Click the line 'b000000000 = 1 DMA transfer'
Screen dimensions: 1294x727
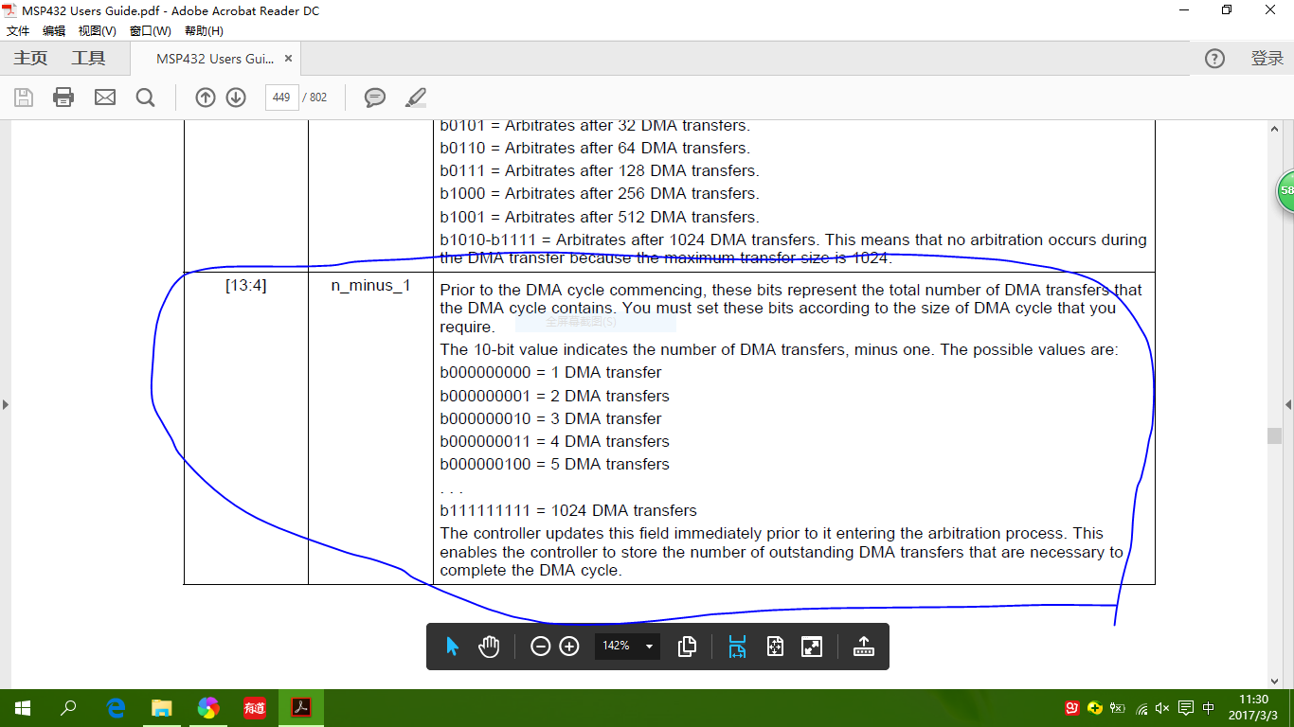[x=550, y=372]
